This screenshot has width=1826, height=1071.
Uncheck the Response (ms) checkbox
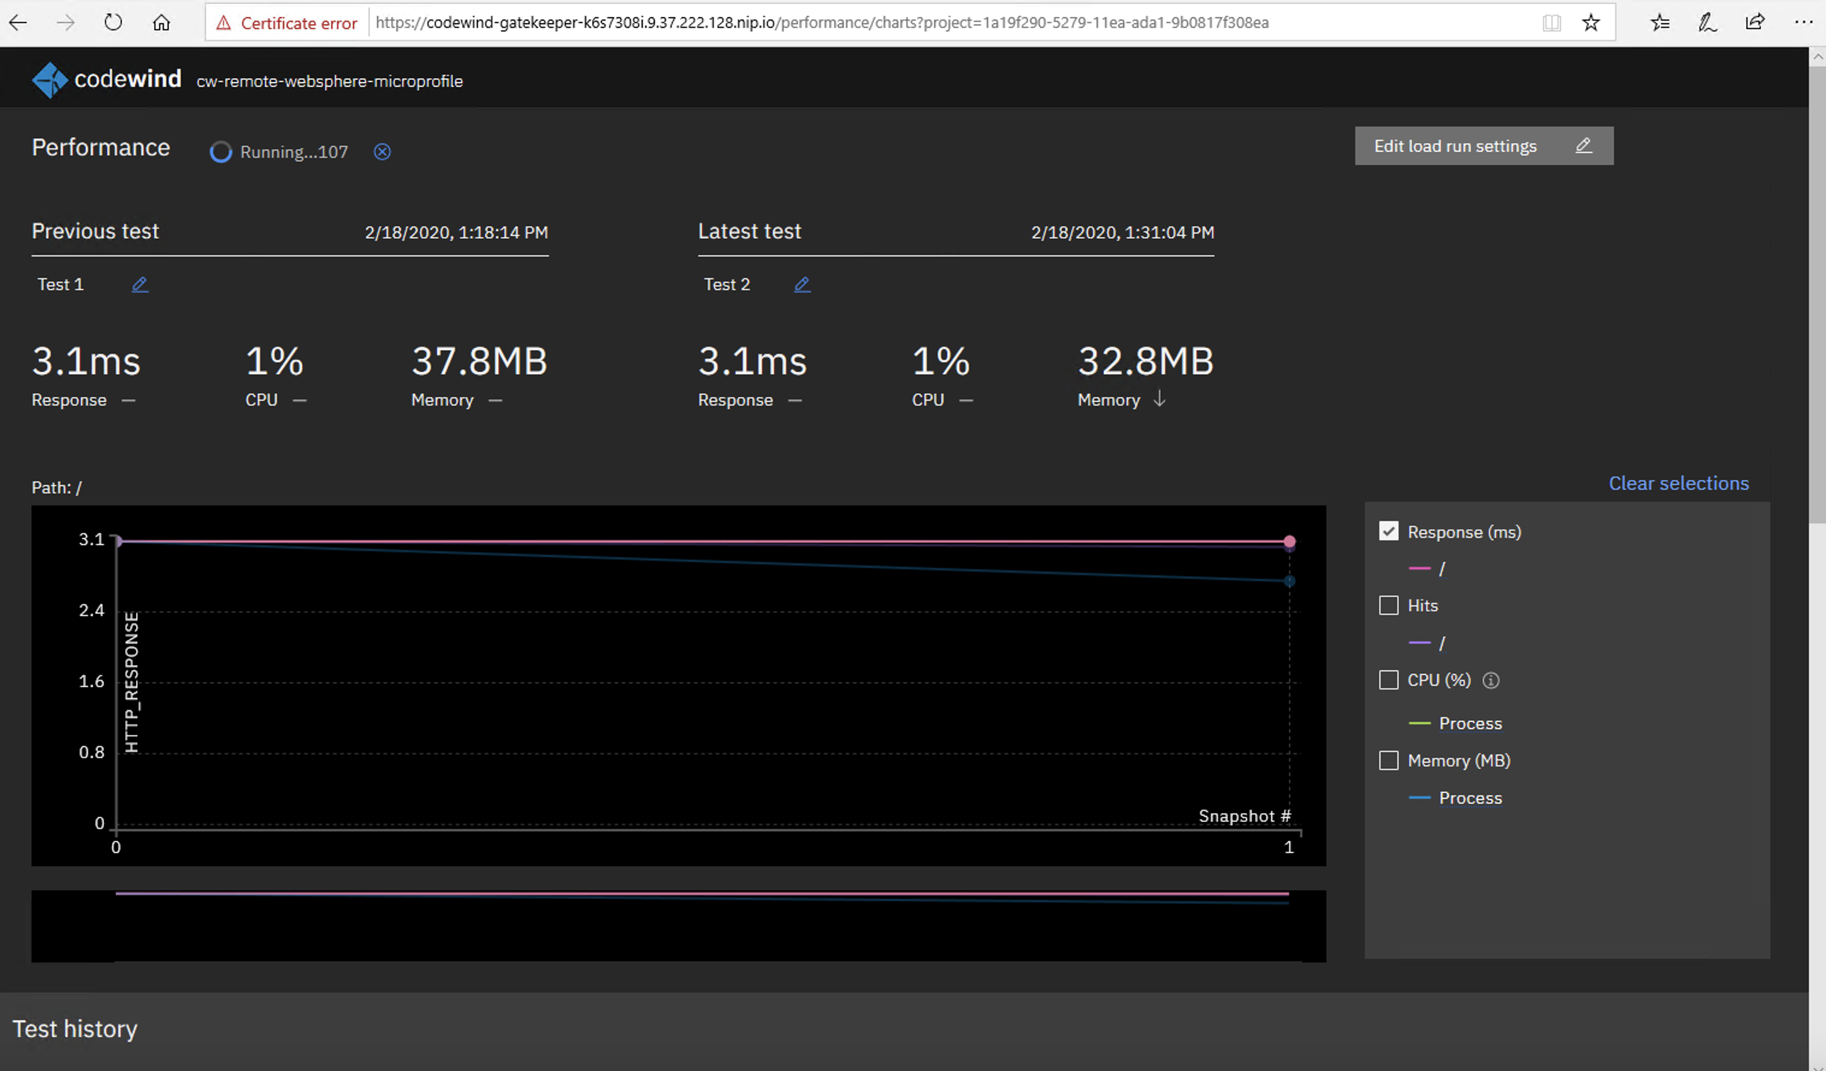[x=1388, y=531]
